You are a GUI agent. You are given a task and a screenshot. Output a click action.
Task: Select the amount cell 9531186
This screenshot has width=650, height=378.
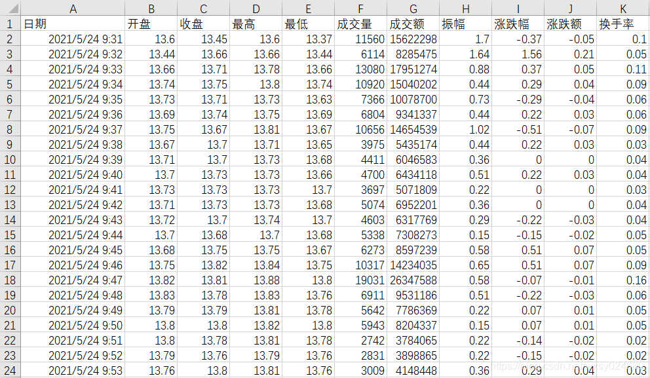pos(413,295)
